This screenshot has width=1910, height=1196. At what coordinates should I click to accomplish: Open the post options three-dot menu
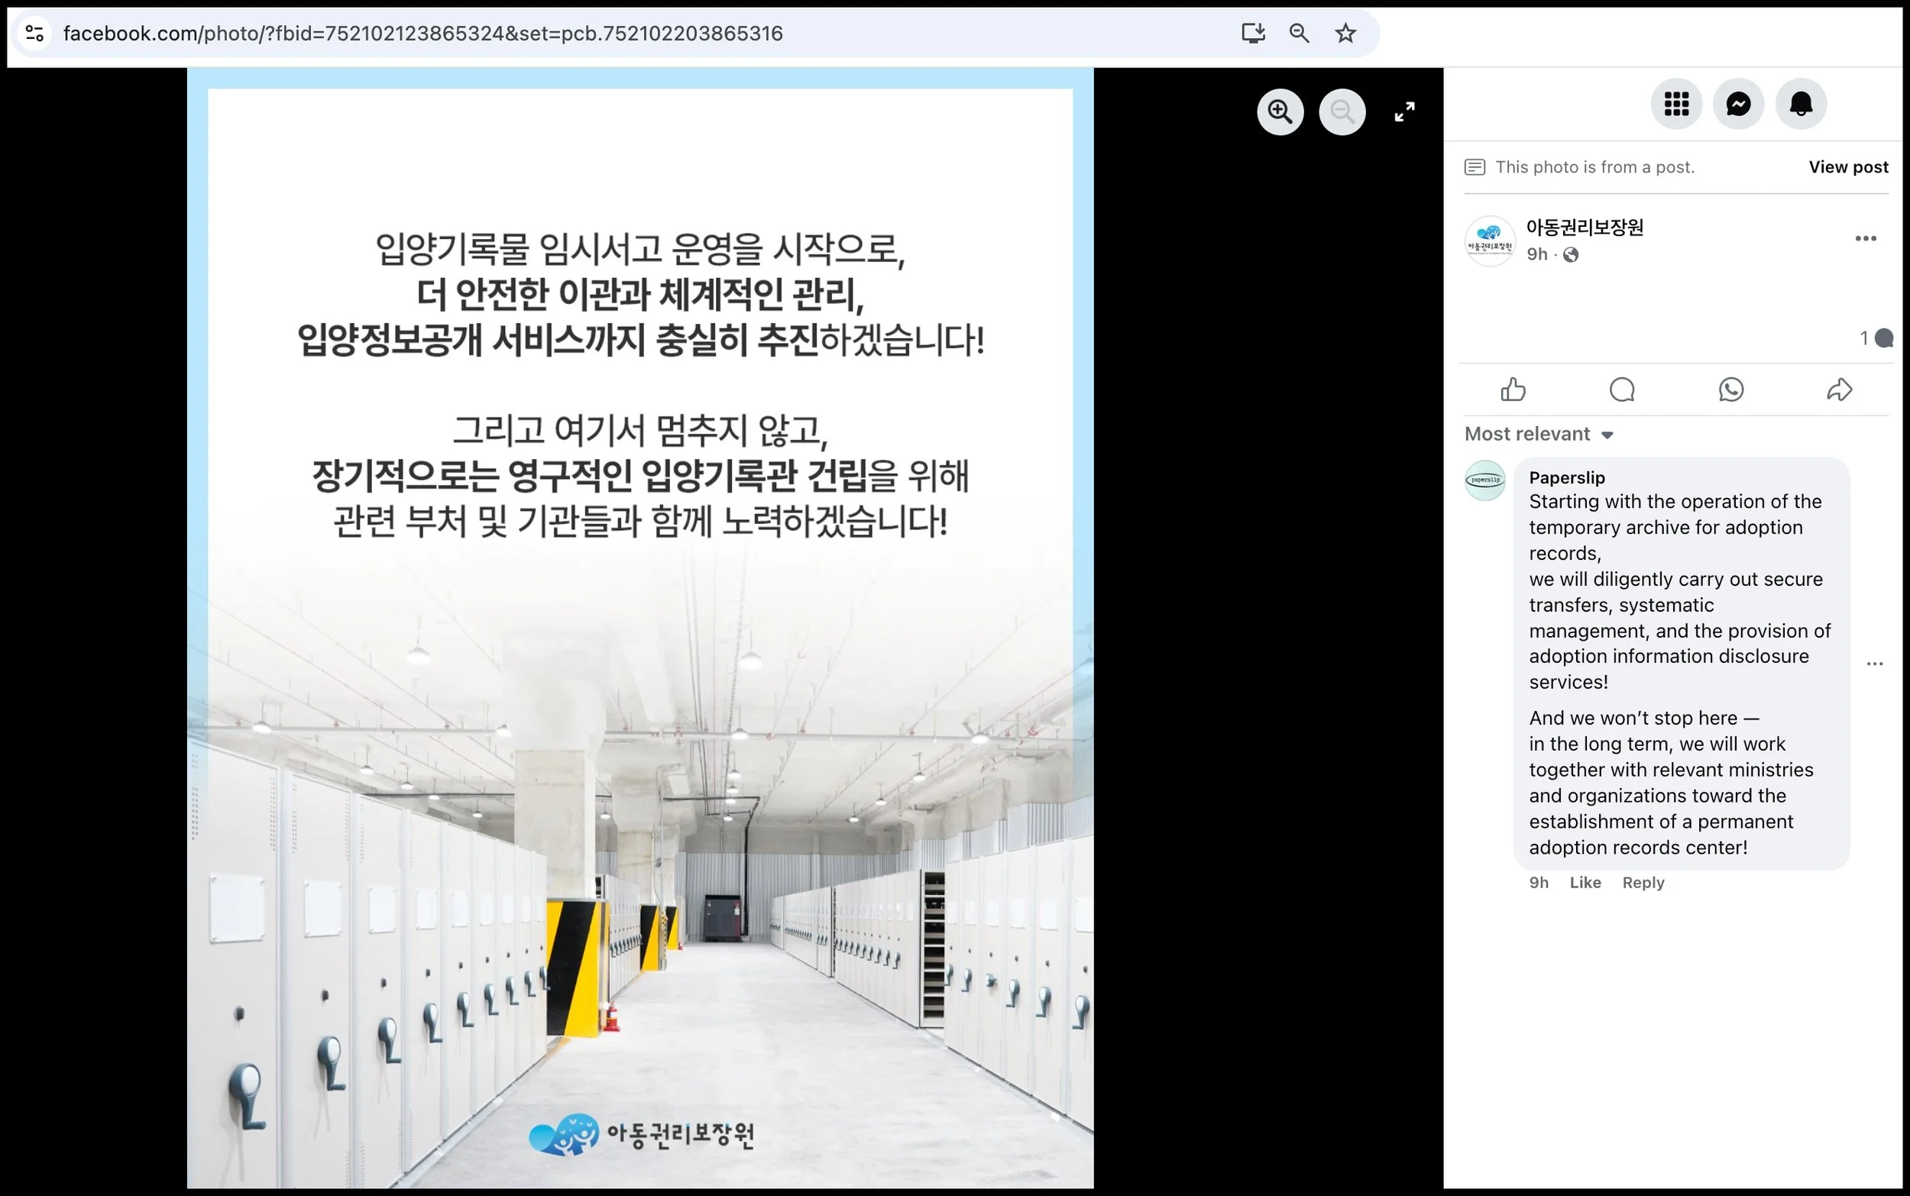pos(1865,239)
